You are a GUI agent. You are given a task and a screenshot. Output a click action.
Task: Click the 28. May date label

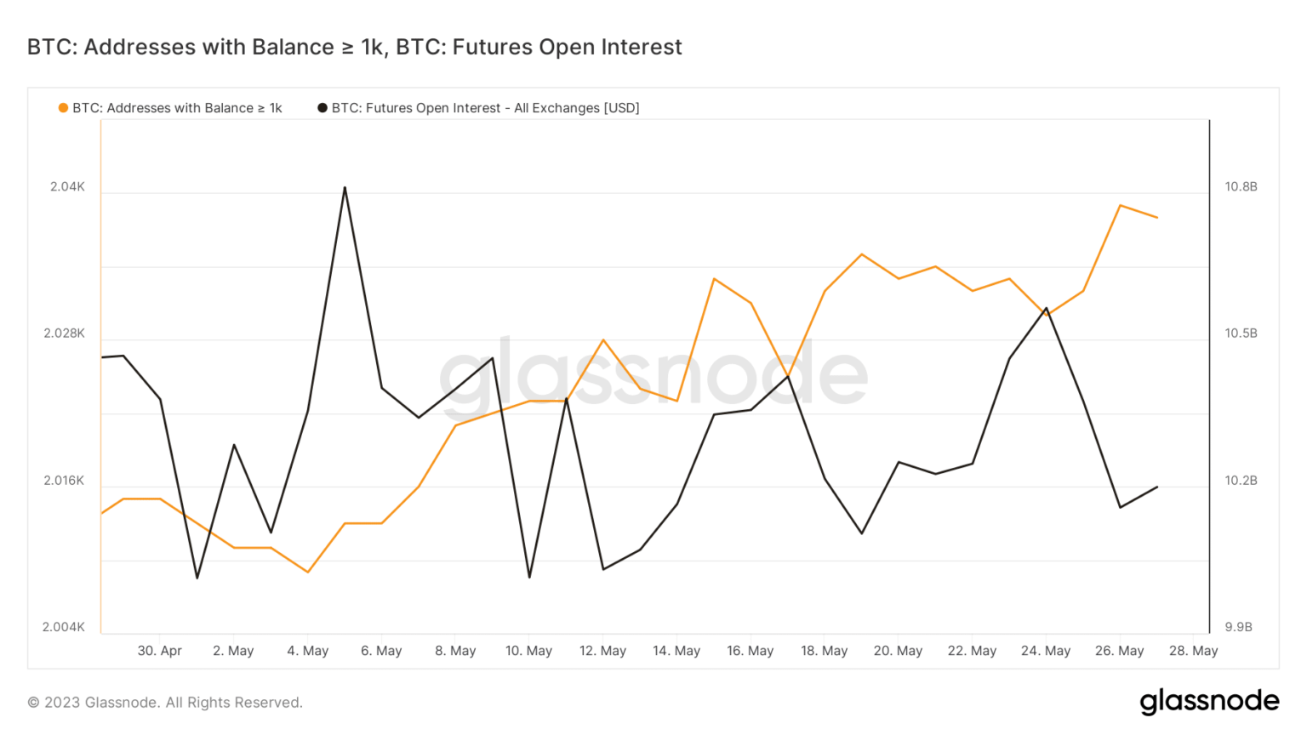coord(1193,651)
